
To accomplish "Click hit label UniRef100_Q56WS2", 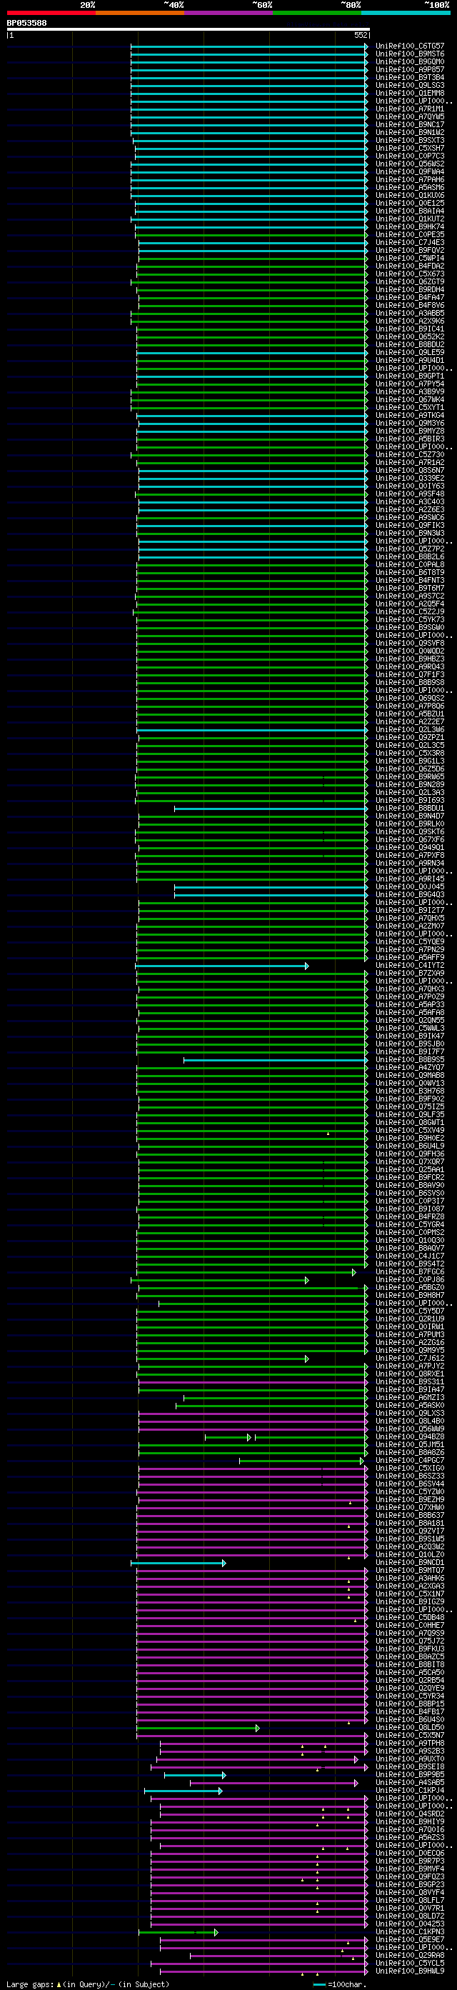I will 410,164.
